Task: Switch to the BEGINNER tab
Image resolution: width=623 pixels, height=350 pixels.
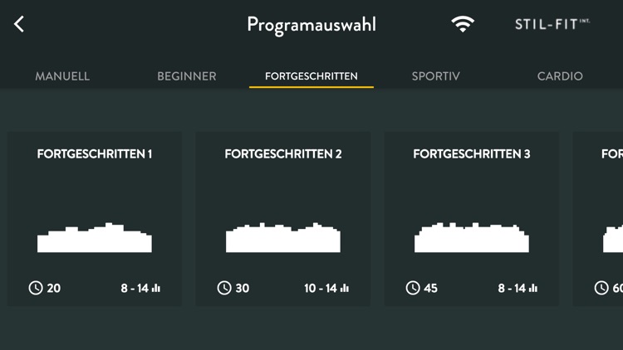Action: (x=187, y=76)
